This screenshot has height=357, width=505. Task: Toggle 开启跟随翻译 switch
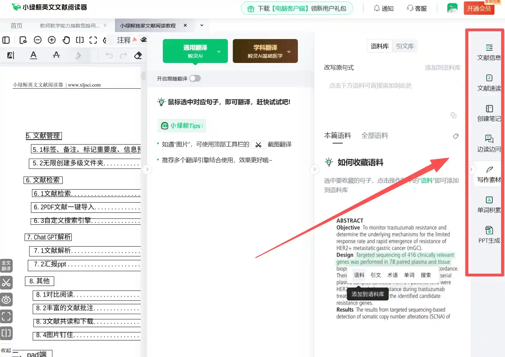point(195,78)
